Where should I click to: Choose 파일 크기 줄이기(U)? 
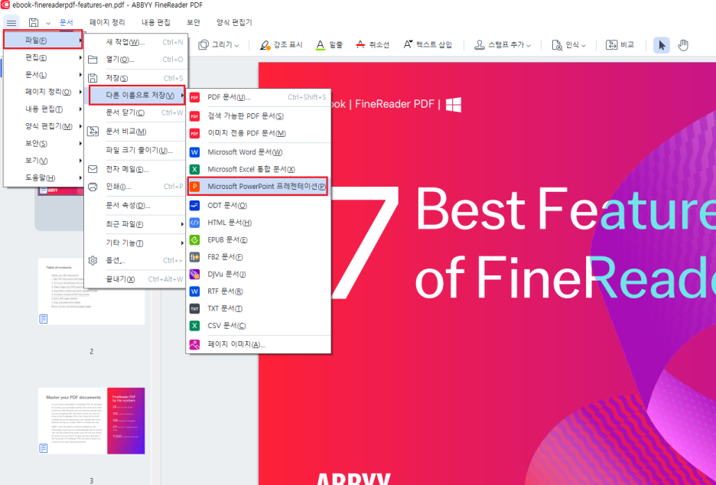tap(135, 150)
